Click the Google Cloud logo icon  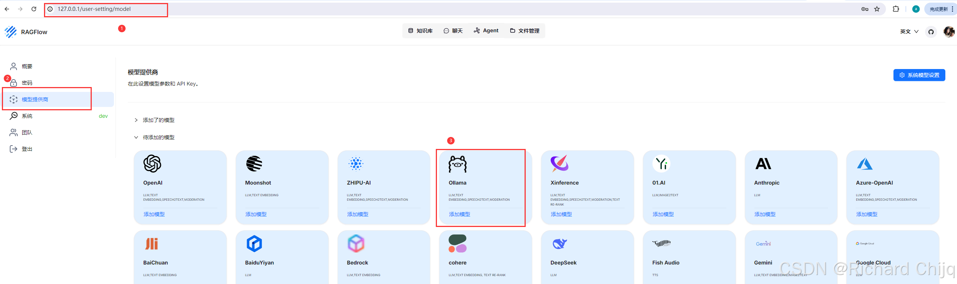coord(865,243)
